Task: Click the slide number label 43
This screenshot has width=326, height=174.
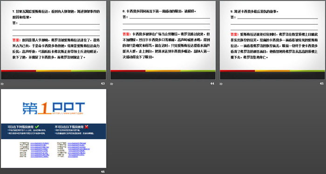Action: click(x=103, y=83)
